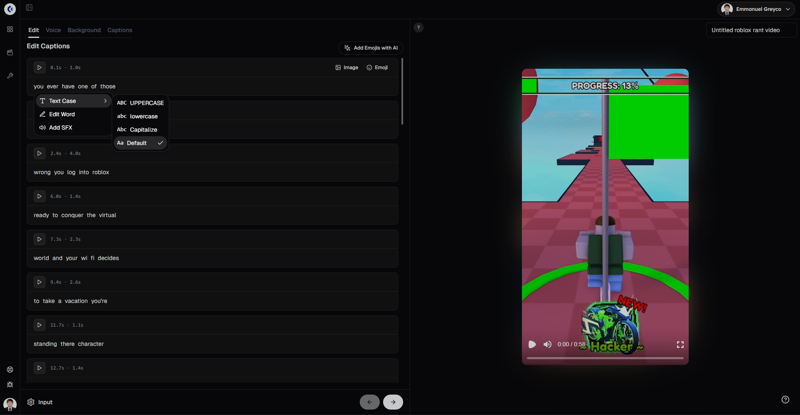The width and height of the screenshot is (800, 415).
Task: Open the user avatar in the sidebar corner
Action: pyautogui.click(x=10, y=404)
